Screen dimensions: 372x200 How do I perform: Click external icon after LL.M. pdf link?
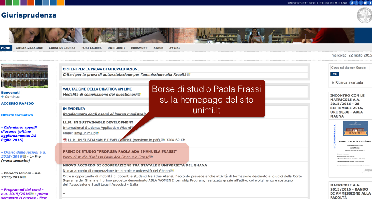pyautogui.click(x=163, y=140)
